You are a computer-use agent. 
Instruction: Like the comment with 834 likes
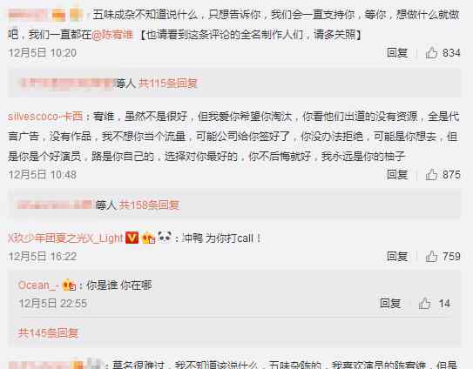pyautogui.click(x=431, y=53)
